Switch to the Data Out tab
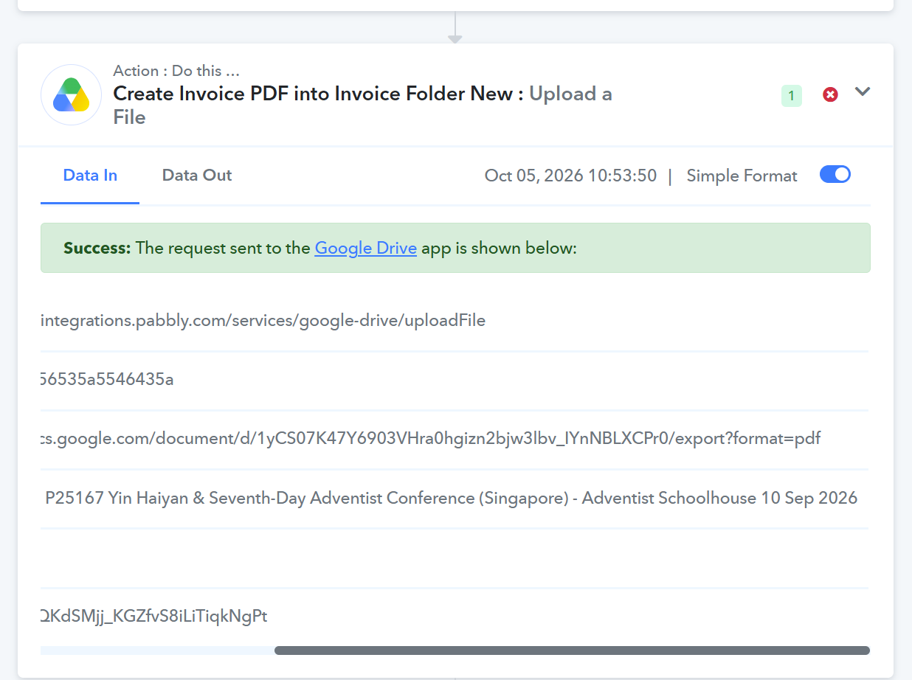This screenshot has width=912, height=680. (x=197, y=176)
